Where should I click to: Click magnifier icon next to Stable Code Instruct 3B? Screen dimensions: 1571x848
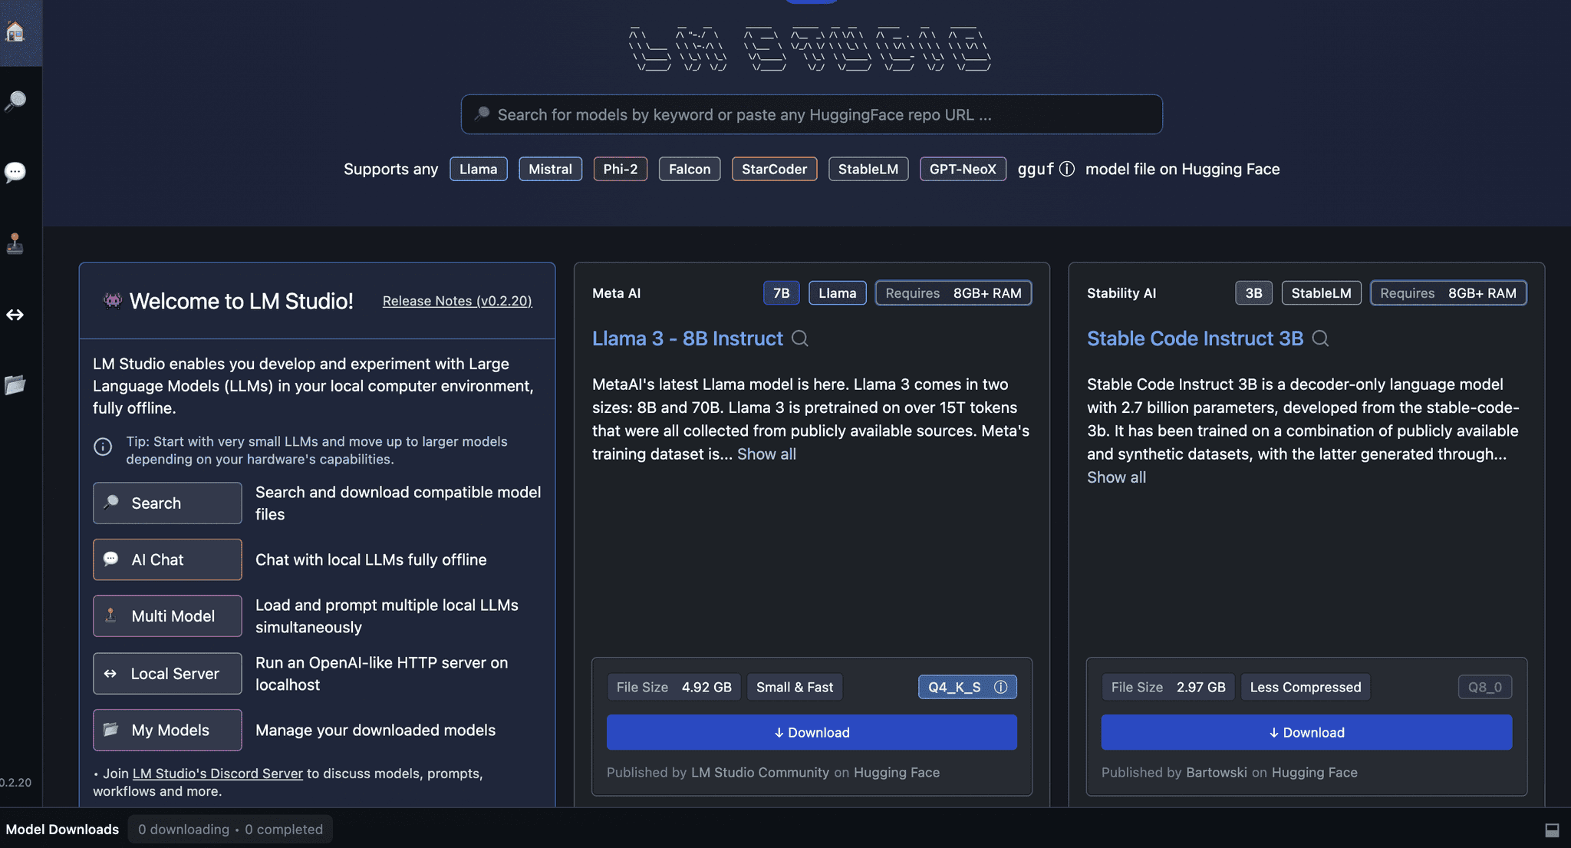[1320, 338]
